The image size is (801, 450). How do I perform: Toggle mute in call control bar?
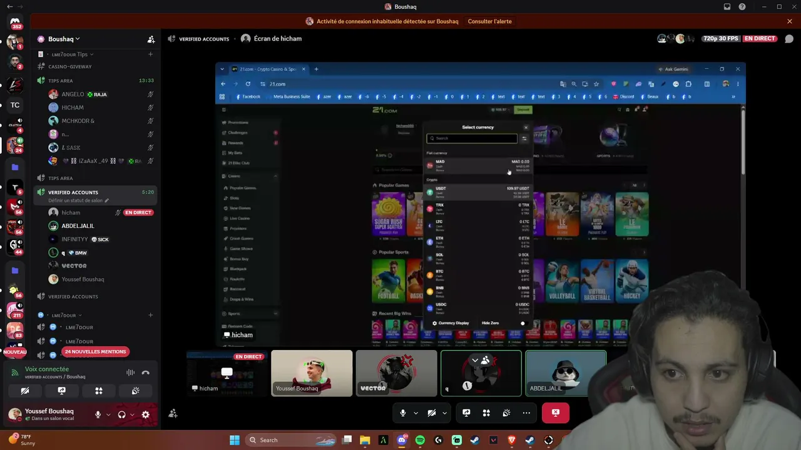point(402,412)
